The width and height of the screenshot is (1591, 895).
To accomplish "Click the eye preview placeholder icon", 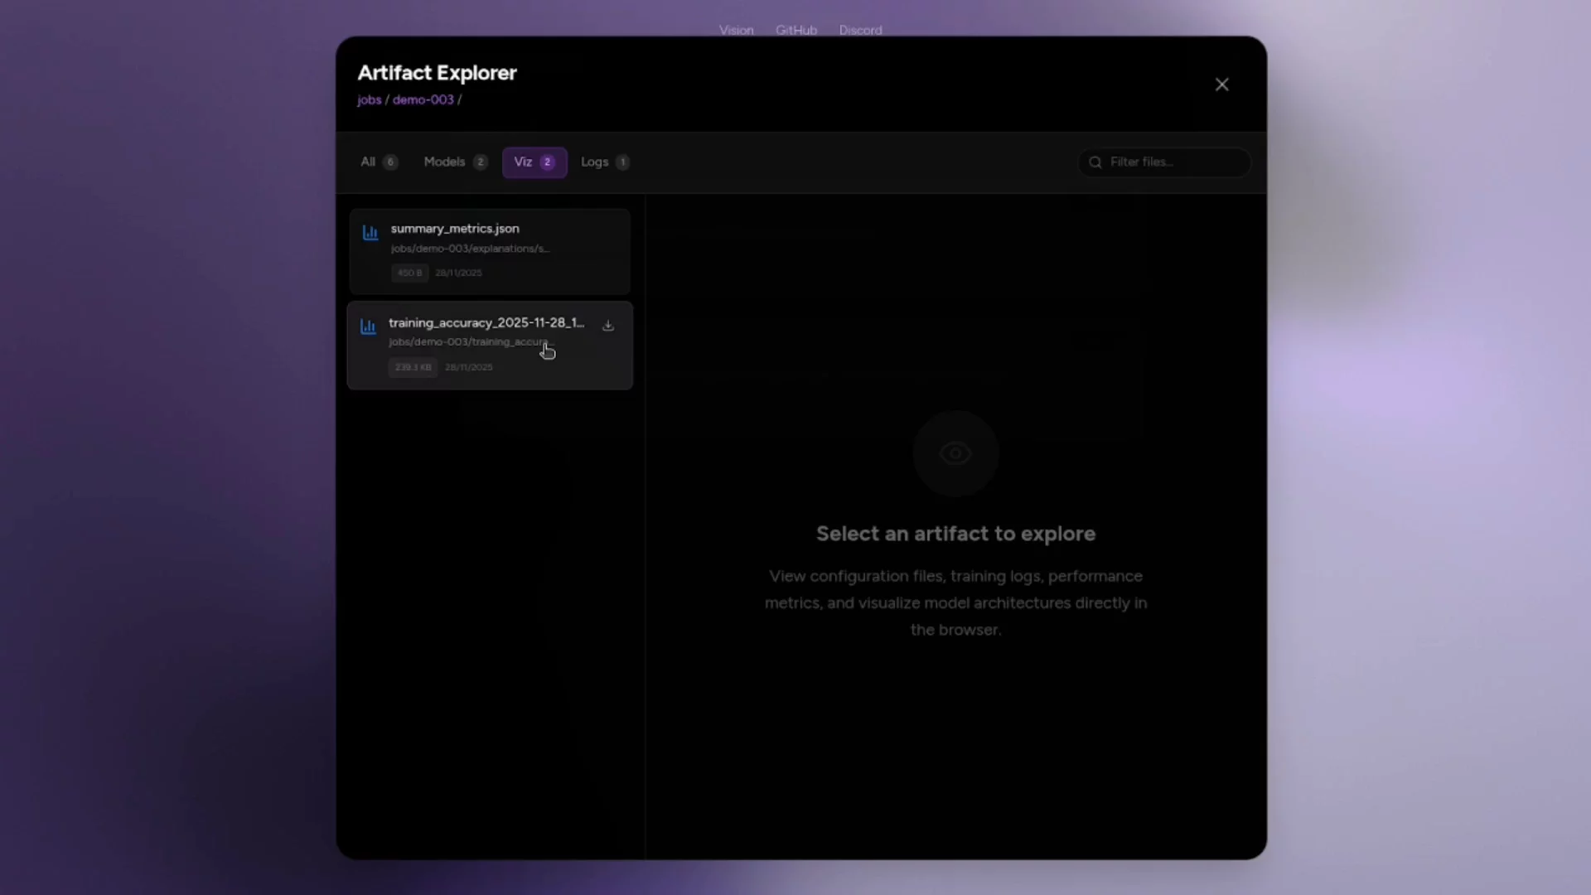I will pyautogui.click(x=955, y=453).
